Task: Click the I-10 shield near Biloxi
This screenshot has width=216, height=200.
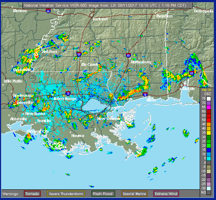Action: tap(145, 94)
